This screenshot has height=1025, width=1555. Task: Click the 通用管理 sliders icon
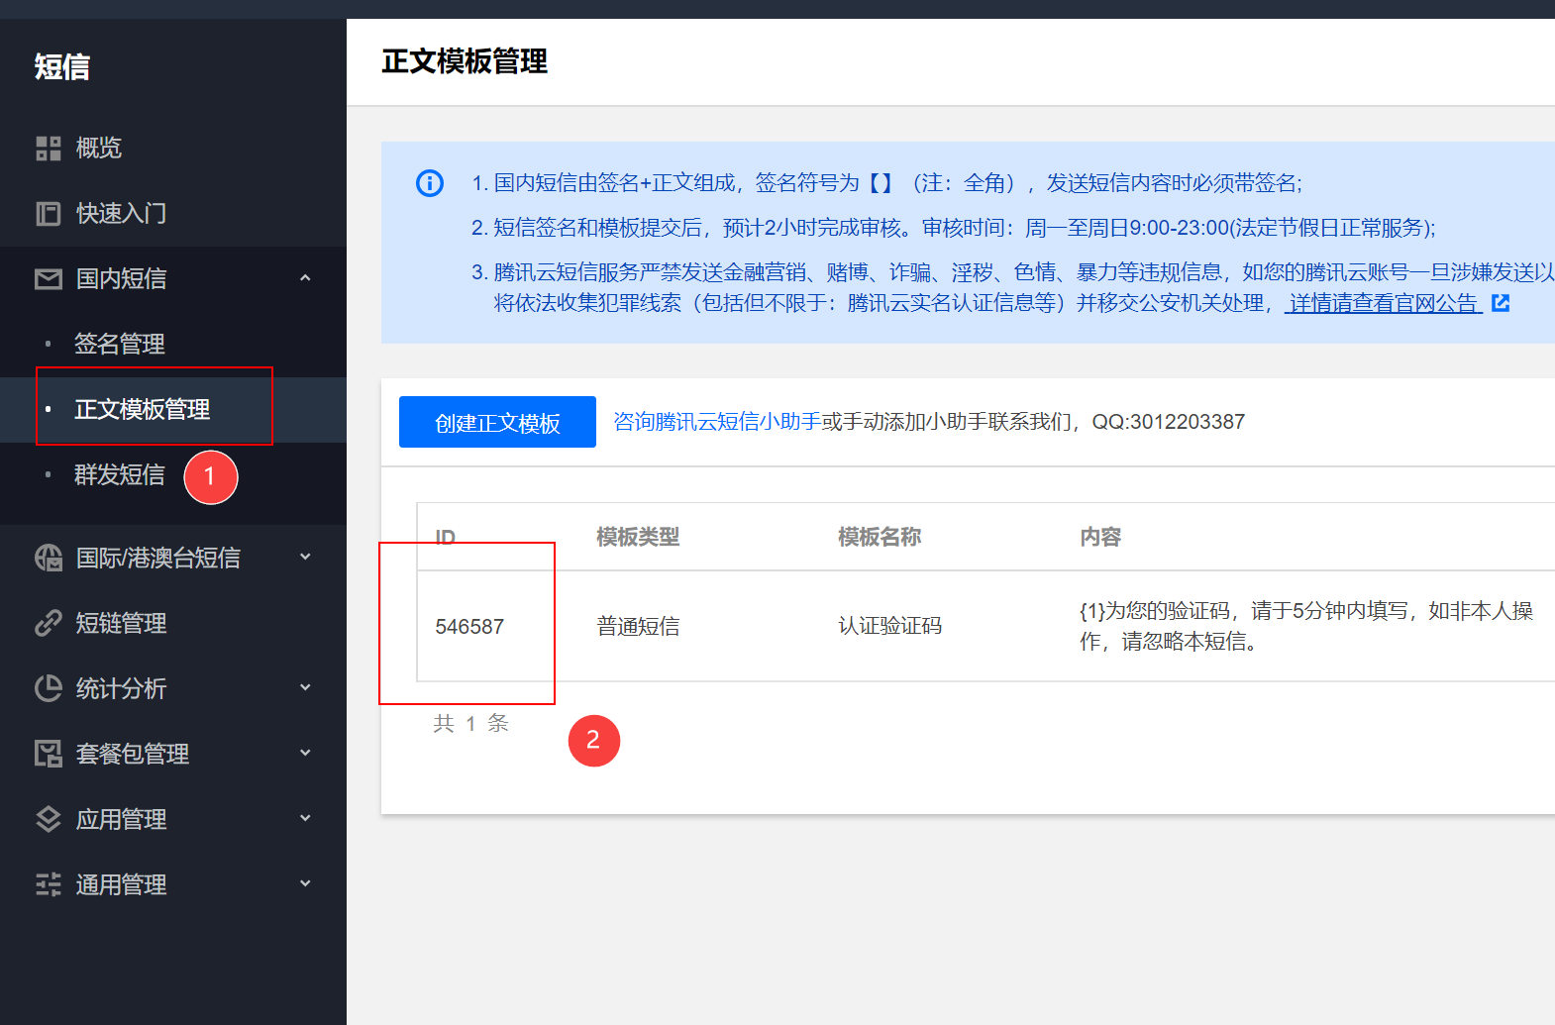point(49,884)
